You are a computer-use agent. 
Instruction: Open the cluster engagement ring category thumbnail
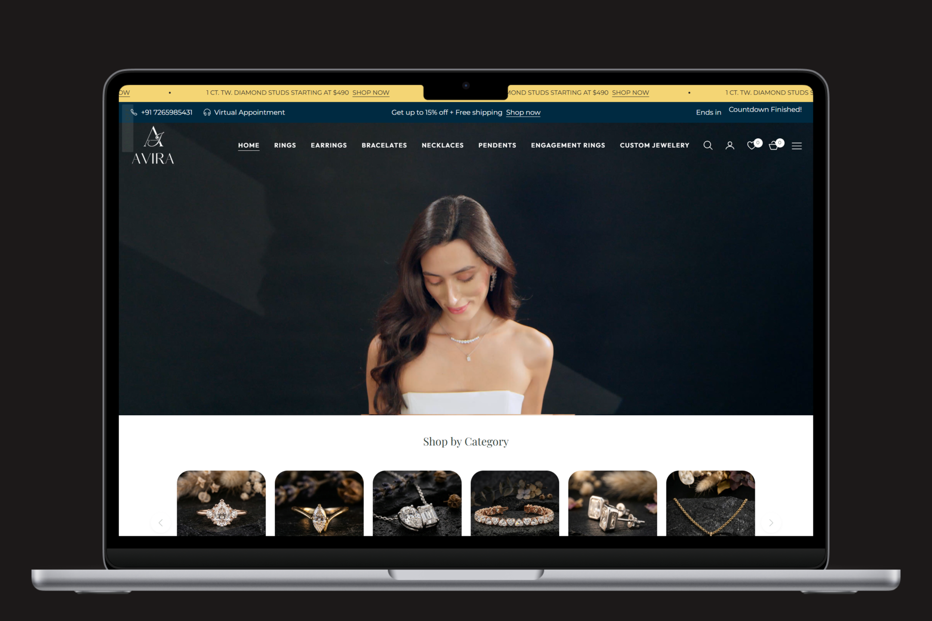pyautogui.click(x=221, y=503)
